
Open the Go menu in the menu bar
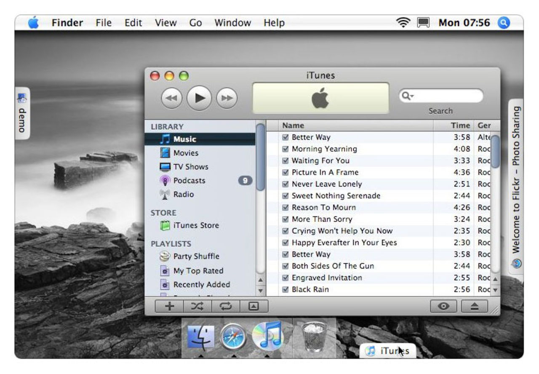click(x=195, y=23)
